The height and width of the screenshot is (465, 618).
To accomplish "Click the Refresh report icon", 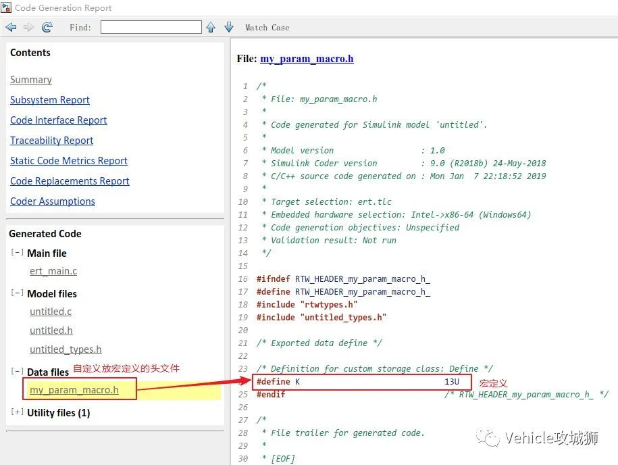I will [47, 27].
